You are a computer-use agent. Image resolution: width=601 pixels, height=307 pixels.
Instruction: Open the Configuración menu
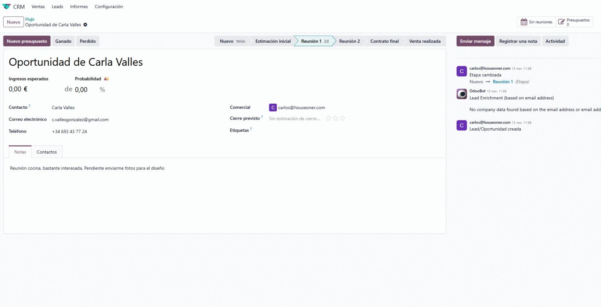point(109,7)
